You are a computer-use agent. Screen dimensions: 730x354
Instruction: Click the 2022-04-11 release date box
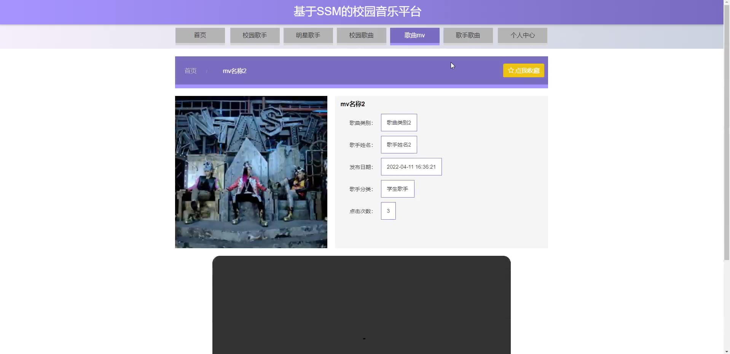coord(411,167)
